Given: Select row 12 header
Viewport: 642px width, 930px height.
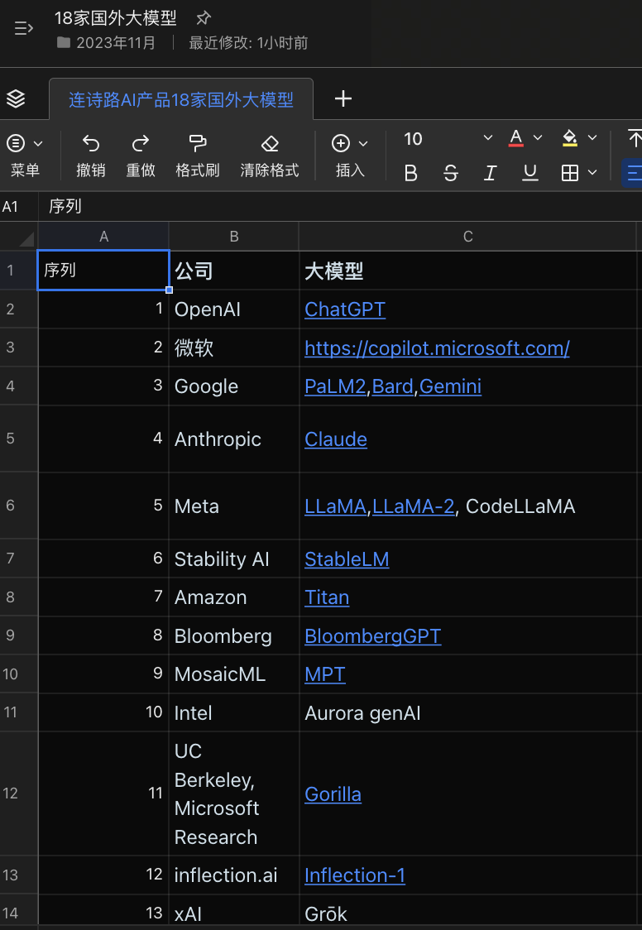Looking at the screenshot, I should pos(19,793).
